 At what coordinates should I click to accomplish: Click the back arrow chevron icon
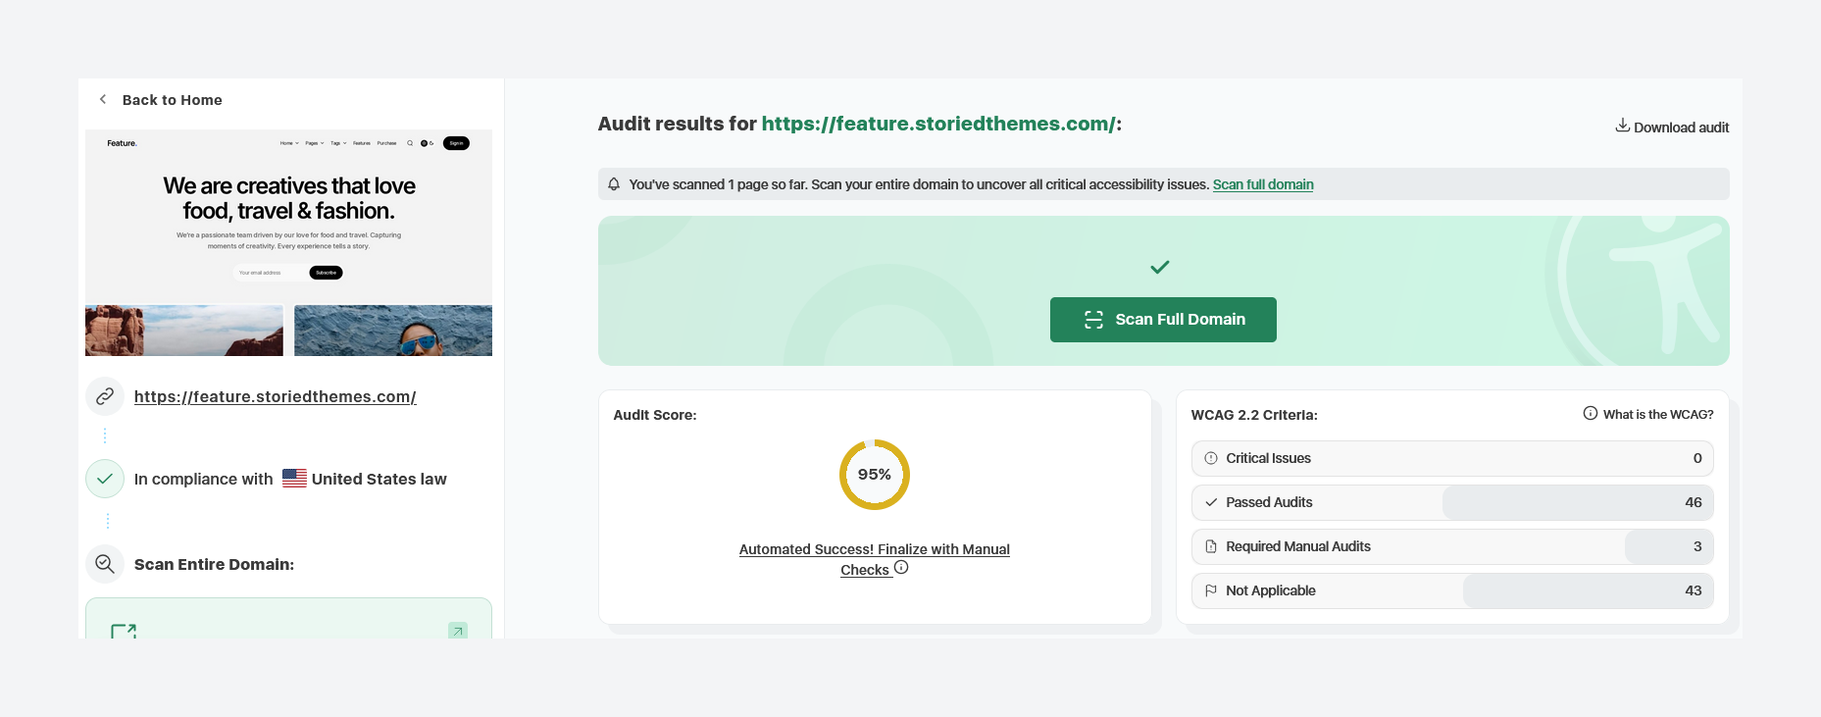pyautogui.click(x=103, y=99)
